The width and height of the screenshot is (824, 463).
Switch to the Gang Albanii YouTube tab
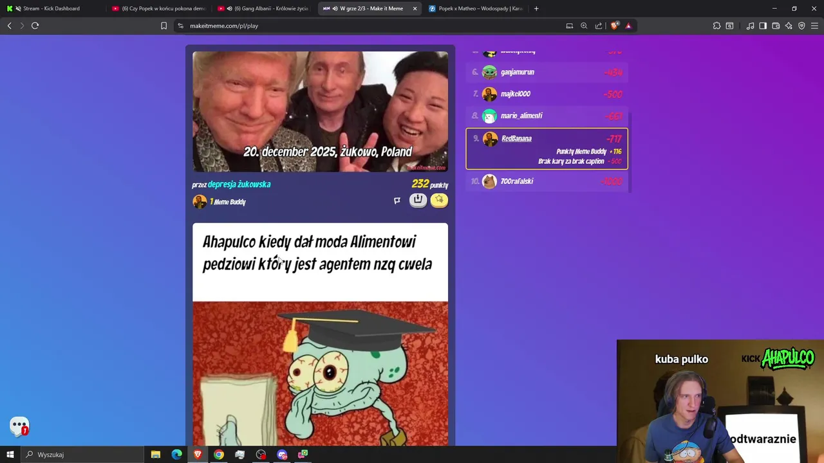[x=265, y=8]
